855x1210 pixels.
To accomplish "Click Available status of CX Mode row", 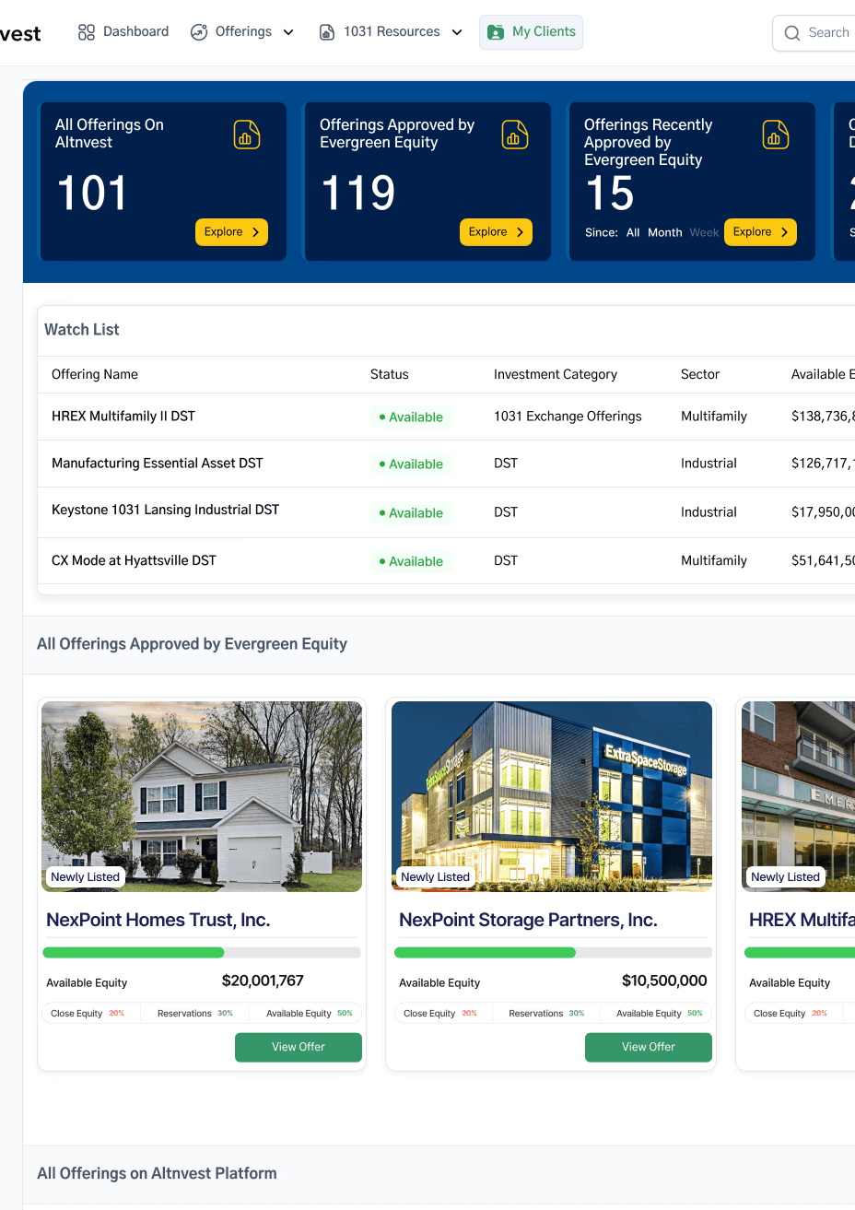I will (x=411, y=561).
